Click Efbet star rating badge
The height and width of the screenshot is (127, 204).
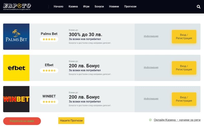point(49,71)
